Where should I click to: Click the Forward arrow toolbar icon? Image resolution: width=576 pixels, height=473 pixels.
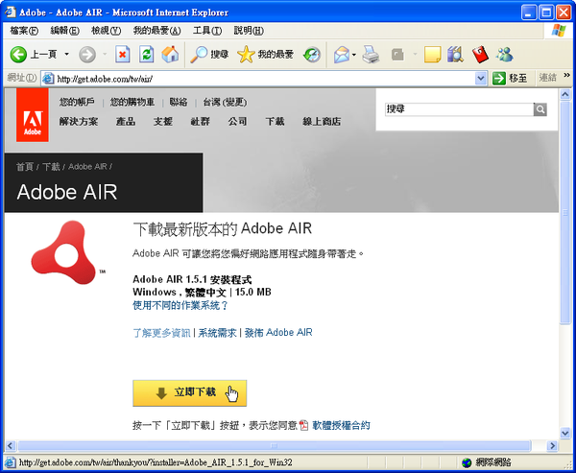coord(87,55)
